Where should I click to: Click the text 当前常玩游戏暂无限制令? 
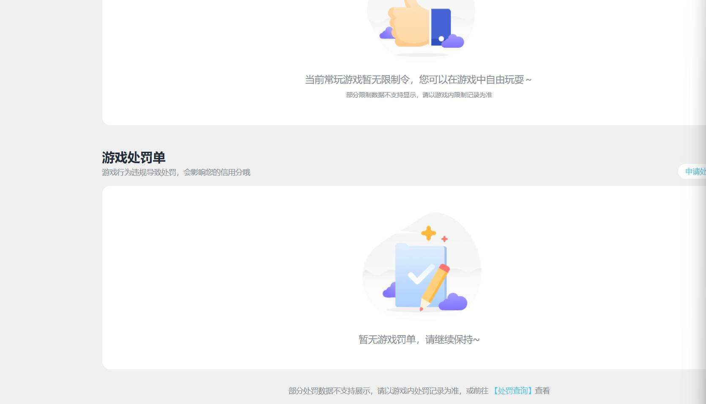[357, 79]
